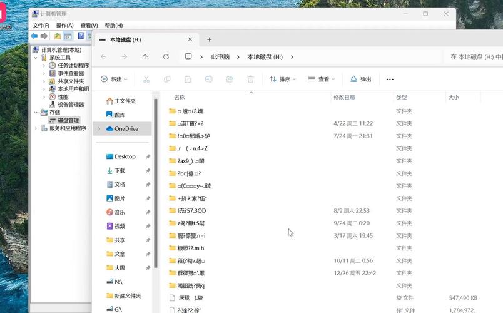503x313 pixels.
Task: Open the 帮助(H) menu in 计算机管理
Action: [x=114, y=26]
